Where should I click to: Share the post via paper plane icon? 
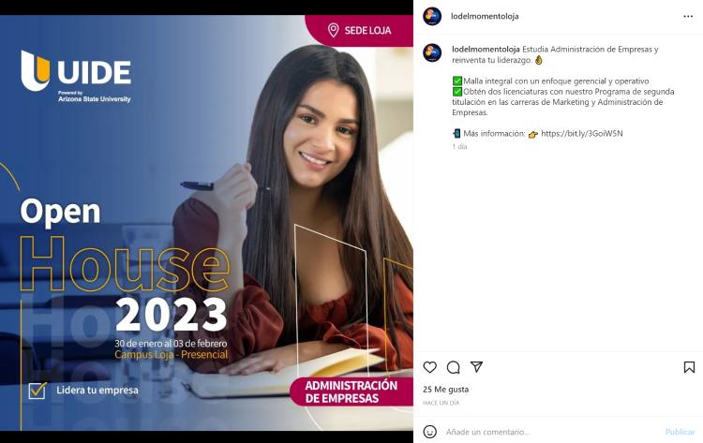[x=476, y=367]
